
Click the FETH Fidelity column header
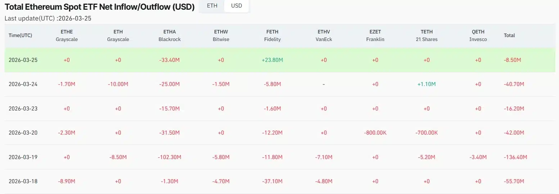[x=272, y=35]
